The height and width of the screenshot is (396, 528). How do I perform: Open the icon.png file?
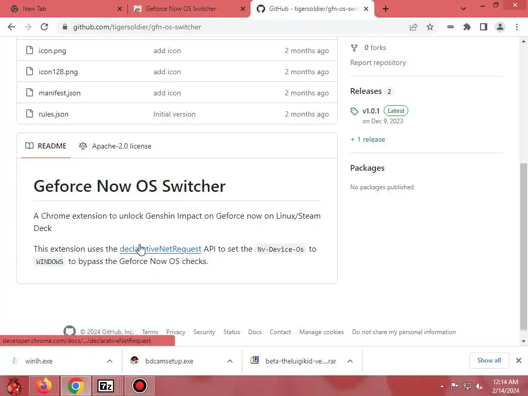[52, 51]
